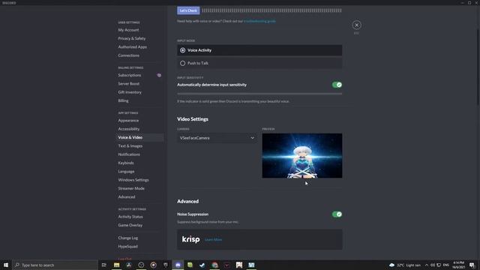The image size is (480, 270).
Task: Click the Nitro badge beside Subscriptions
Action: pos(159,75)
